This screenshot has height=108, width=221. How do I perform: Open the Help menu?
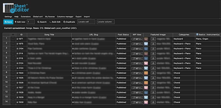click(16, 17)
